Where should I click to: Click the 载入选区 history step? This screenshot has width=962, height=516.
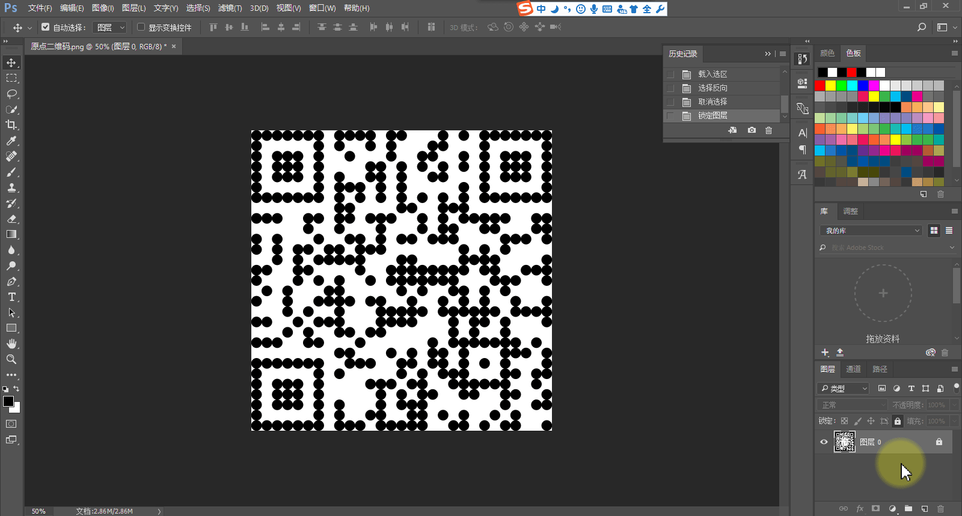click(712, 74)
